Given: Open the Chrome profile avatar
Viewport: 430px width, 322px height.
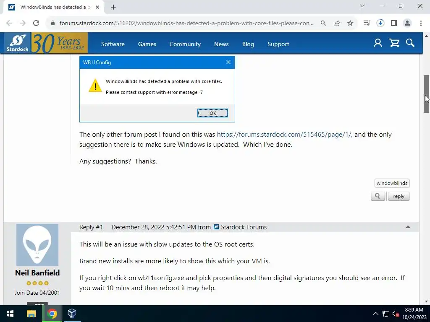Looking at the screenshot, I should click(x=407, y=23).
